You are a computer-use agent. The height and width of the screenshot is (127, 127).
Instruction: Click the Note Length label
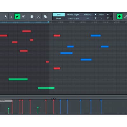[73, 15]
